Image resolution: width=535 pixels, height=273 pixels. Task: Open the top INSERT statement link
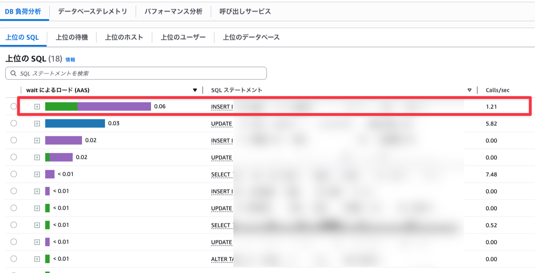(x=222, y=107)
